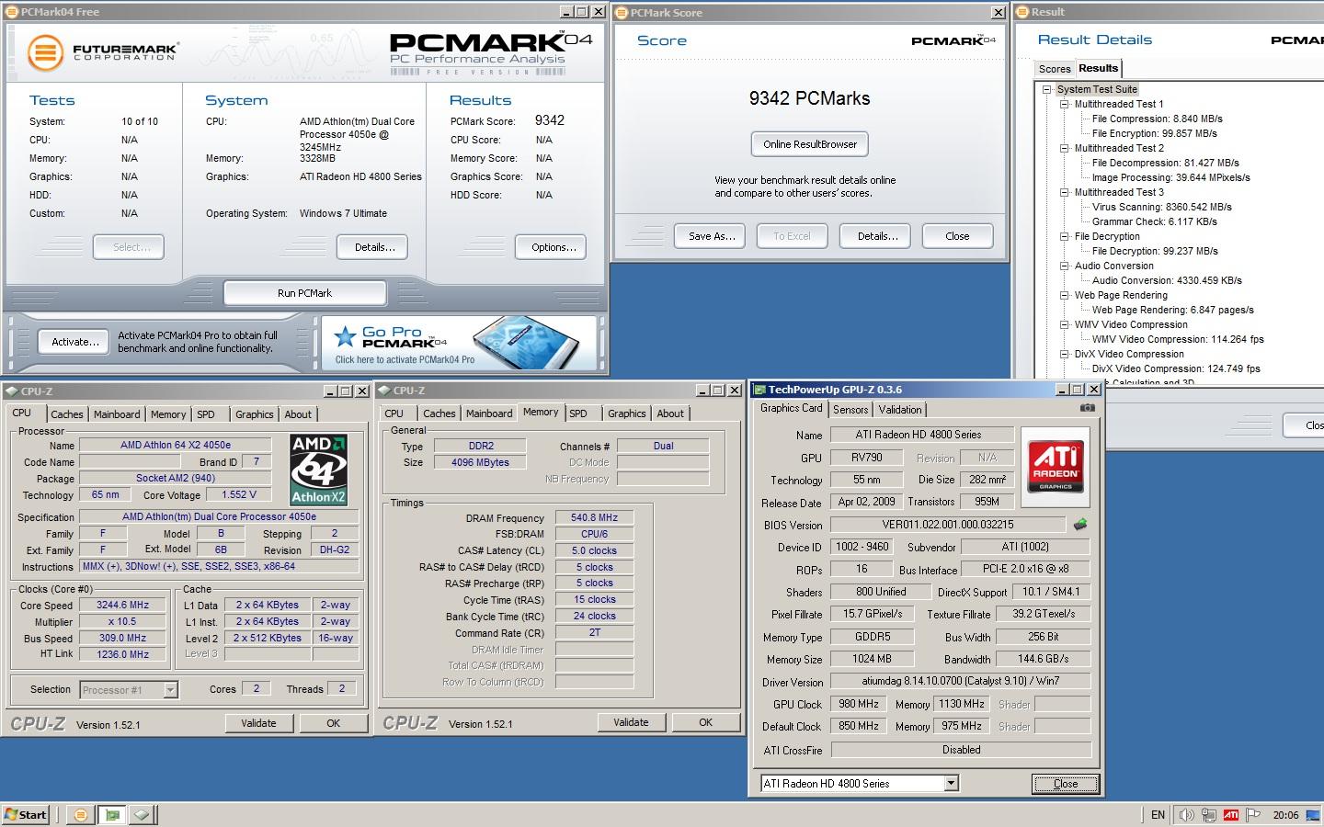This screenshot has width=1324, height=827.
Task: Open the Validation tab in GPU-Z
Action: tap(899, 410)
